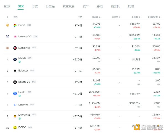Click the Curve protocol logo icon
166x133 pixels.
(15, 25)
